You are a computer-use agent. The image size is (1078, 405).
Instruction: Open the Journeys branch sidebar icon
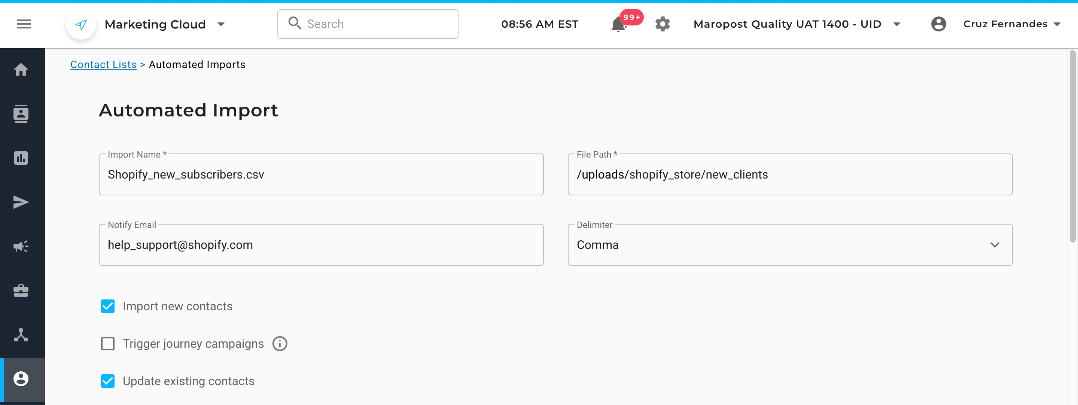(x=21, y=335)
